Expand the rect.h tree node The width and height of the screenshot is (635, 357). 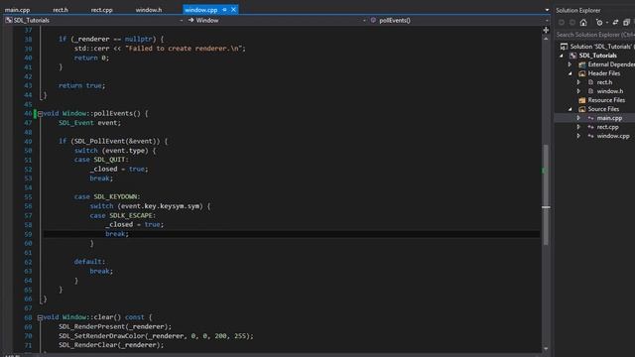click(578, 82)
